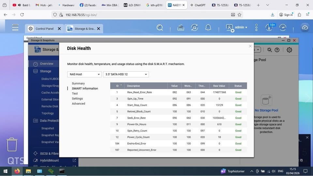The image size is (313, 176).
Task: Open the Storage & Snapshots gear settings icon
Action: pos(289,50)
